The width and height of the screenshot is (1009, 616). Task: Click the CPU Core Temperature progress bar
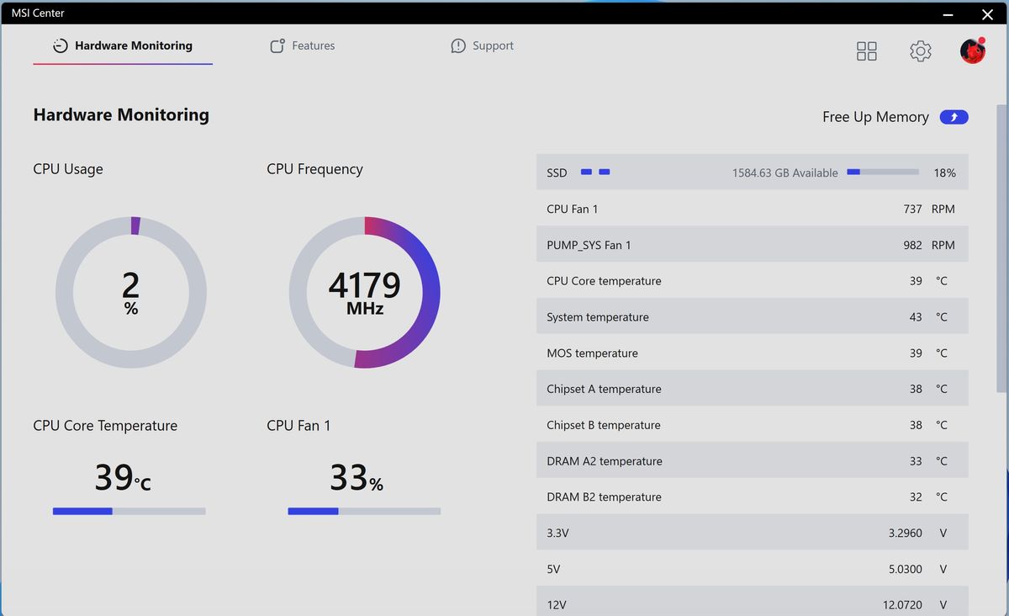[x=129, y=511]
